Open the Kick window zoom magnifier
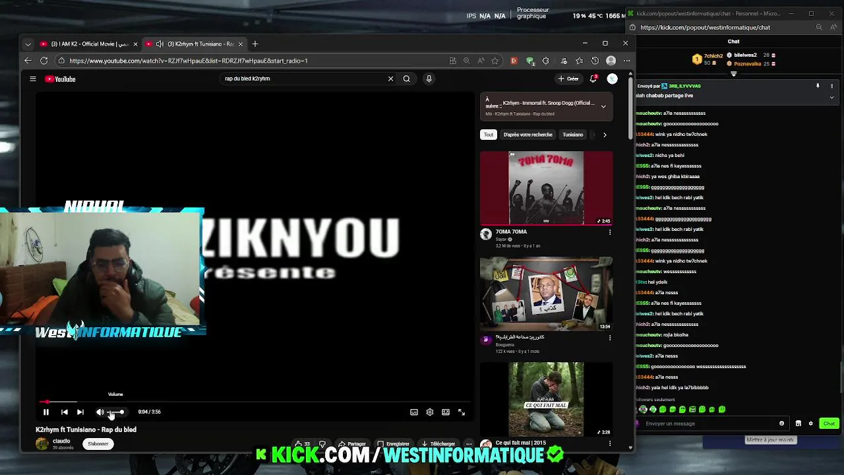Screen dimensions: 844x475 point(819,28)
